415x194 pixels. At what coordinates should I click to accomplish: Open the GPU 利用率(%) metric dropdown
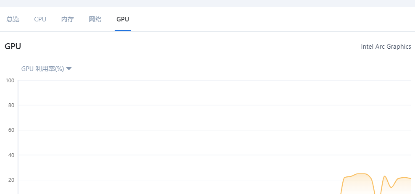(42, 69)
